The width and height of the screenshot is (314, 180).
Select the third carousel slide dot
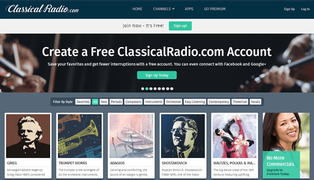pos(151,89)
